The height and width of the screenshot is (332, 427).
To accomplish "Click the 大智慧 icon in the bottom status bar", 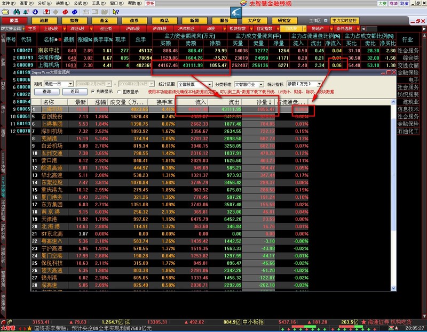I will [x=8, y=328].
